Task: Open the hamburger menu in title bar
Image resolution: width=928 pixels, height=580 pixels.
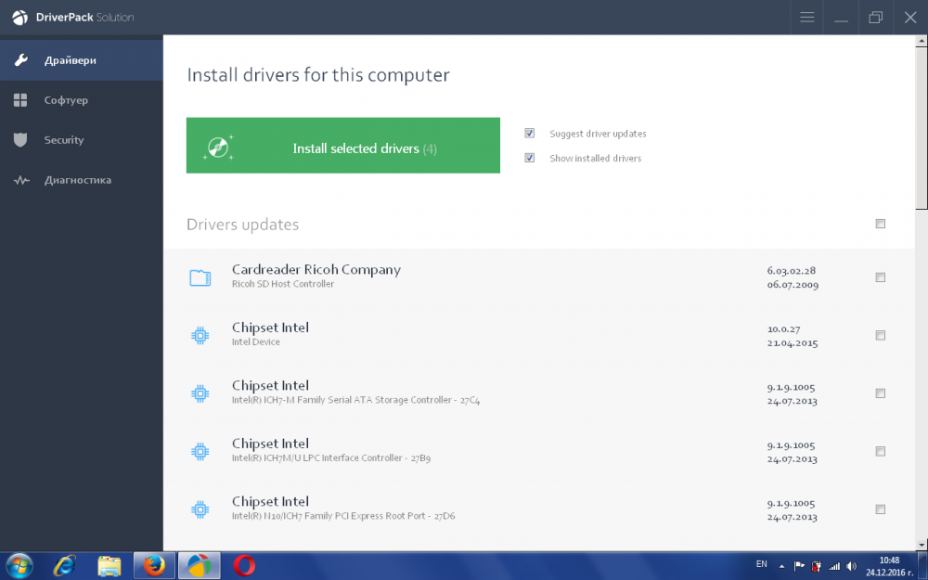Action: pos(806,17)
